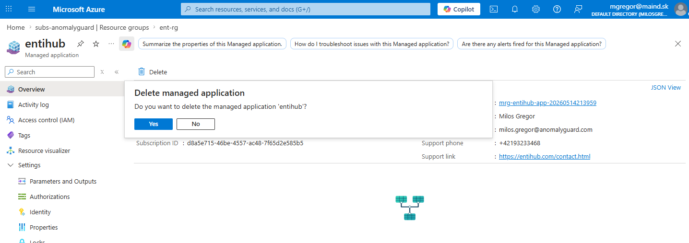The height and width of the screenshot is (243, 689).
Task: Open JSON View
Action: coord(666,87)
